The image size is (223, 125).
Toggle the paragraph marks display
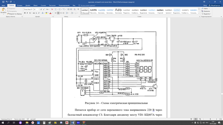pos(78,9)
